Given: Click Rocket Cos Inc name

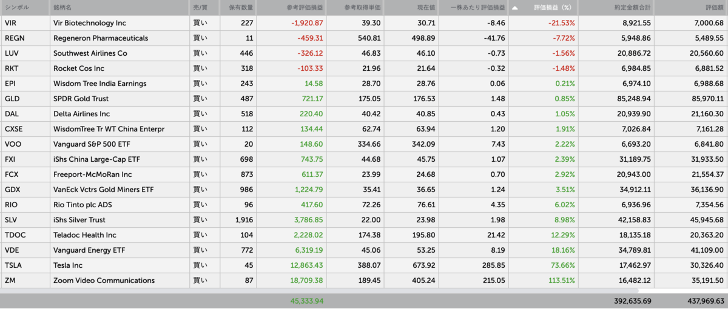Looking at the screenshot, I should (79, 68).
